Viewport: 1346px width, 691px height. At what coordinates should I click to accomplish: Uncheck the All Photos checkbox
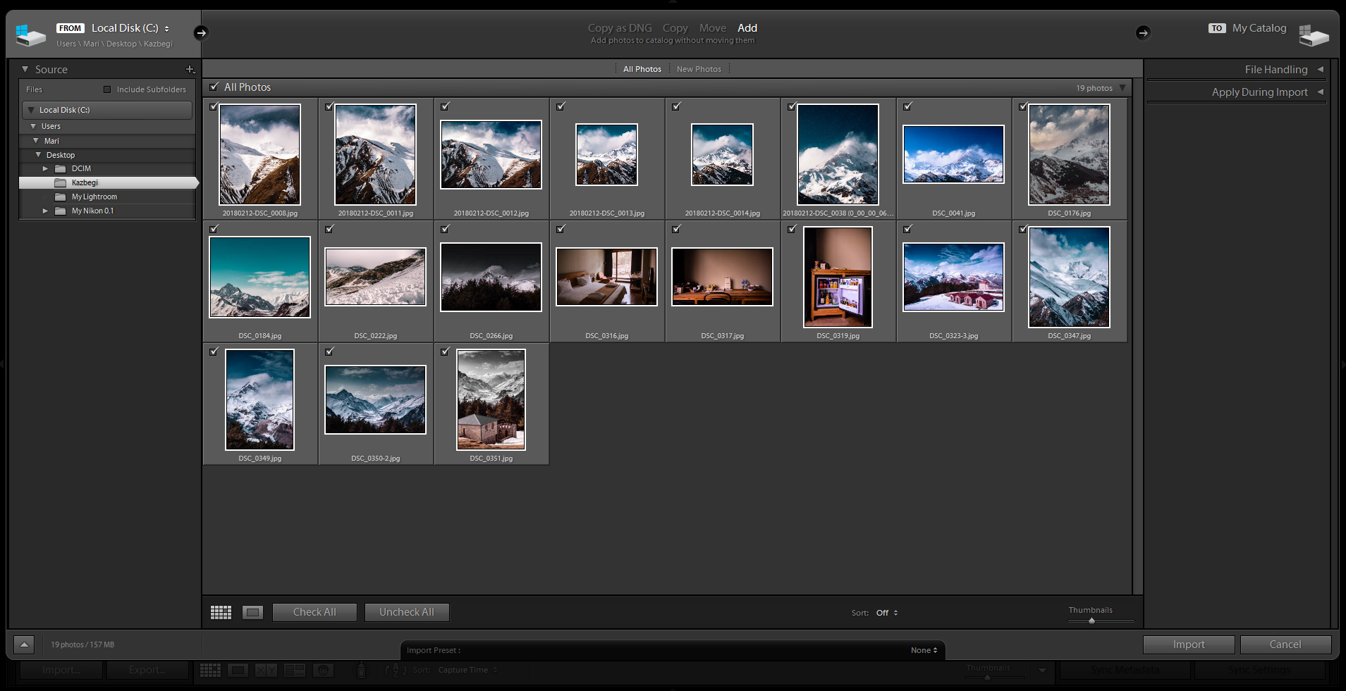214,87
